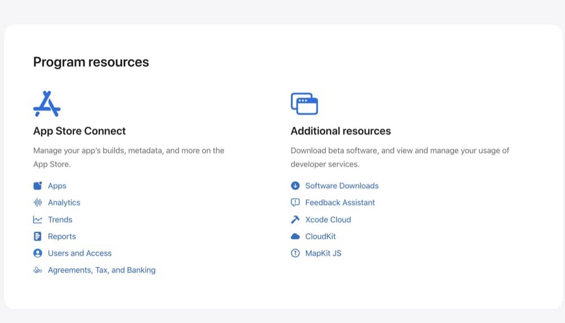
Task: Open the Reports link
Action: [62, 237]
